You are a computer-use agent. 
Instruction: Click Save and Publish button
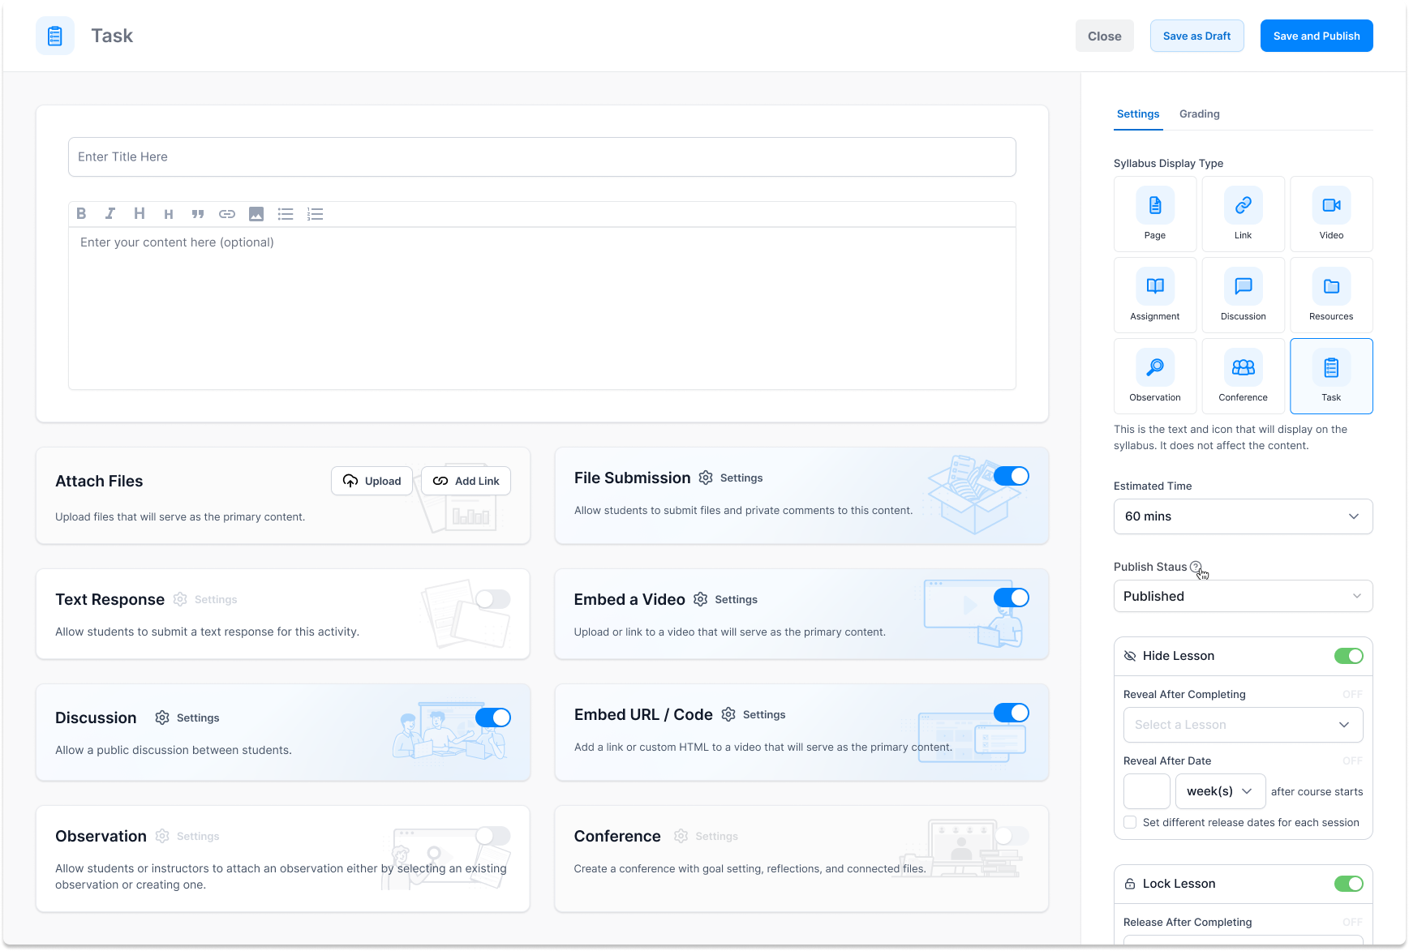[1316, 36]
